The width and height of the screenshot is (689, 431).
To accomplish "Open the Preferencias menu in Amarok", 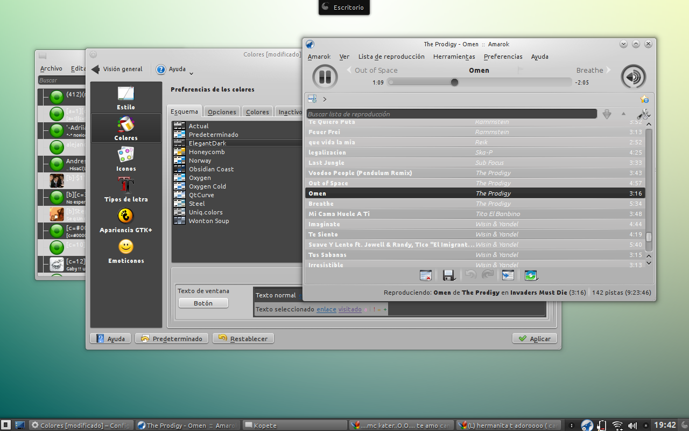I will [503, 57].
